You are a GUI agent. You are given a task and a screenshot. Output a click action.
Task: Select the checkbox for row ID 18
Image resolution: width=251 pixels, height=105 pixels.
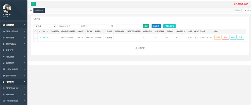tap(35, 38)
